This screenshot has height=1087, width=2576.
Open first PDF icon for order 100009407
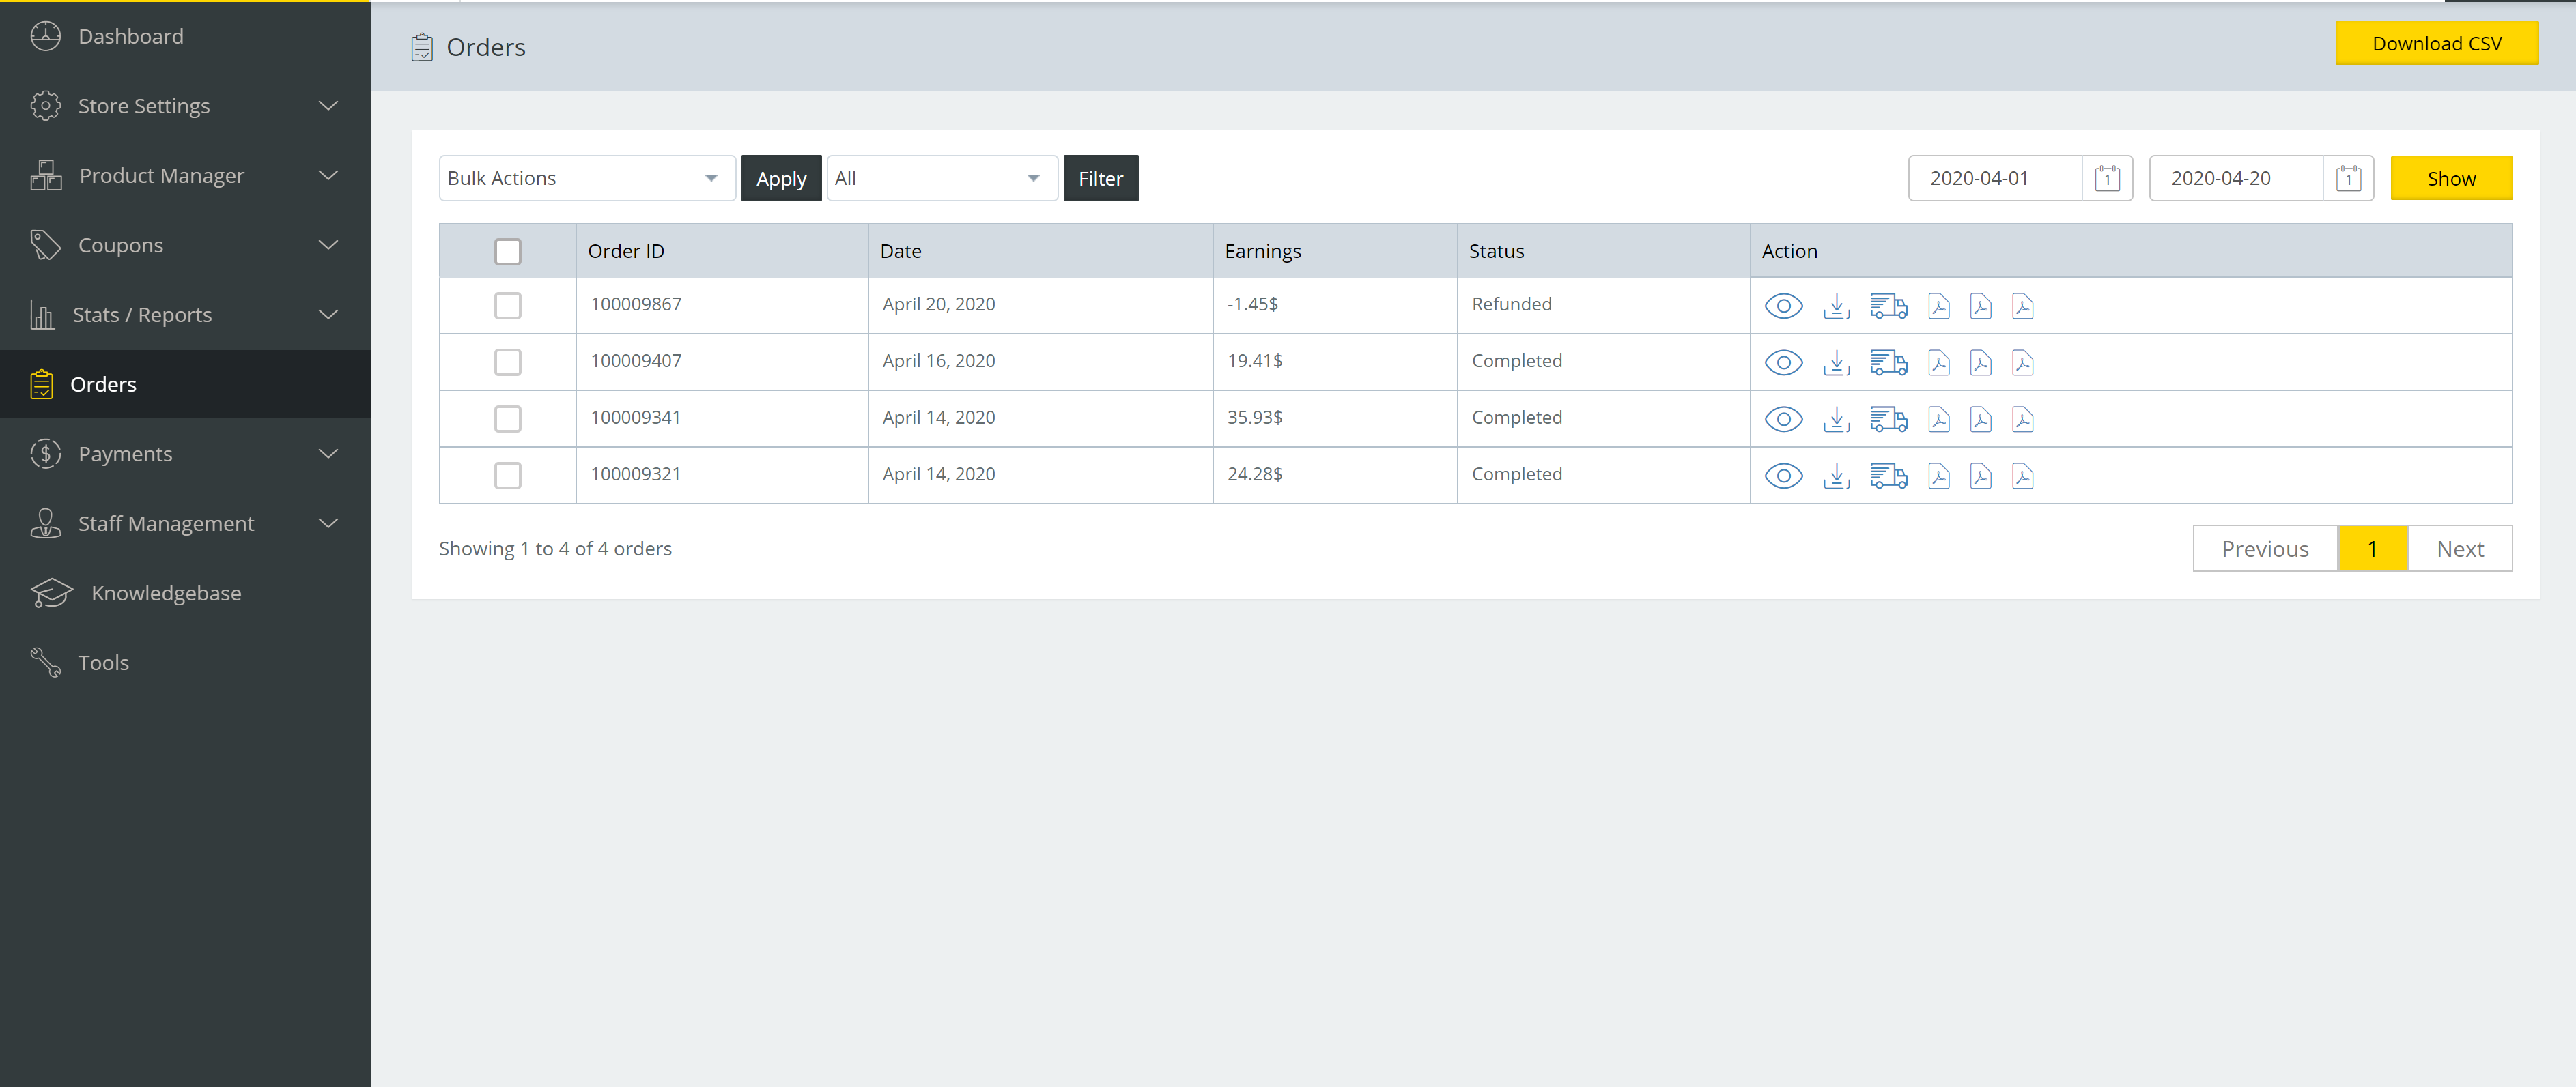click(x=1938, y=362)
